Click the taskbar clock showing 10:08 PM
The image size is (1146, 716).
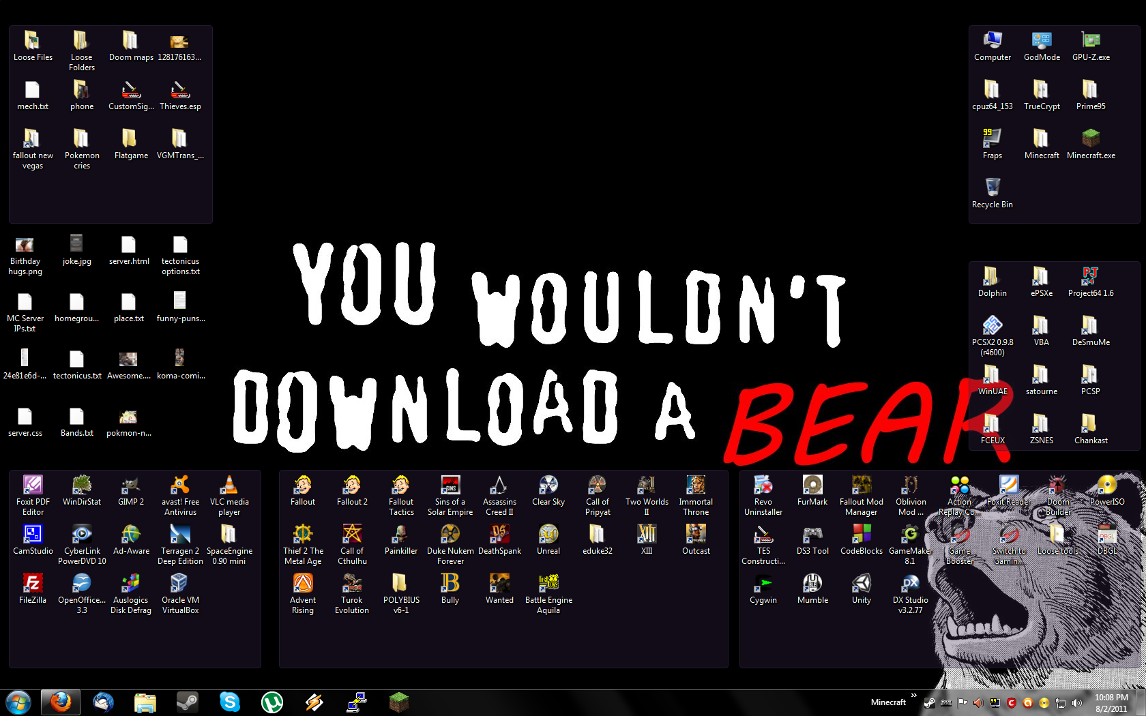click(x=1111, y=703)
